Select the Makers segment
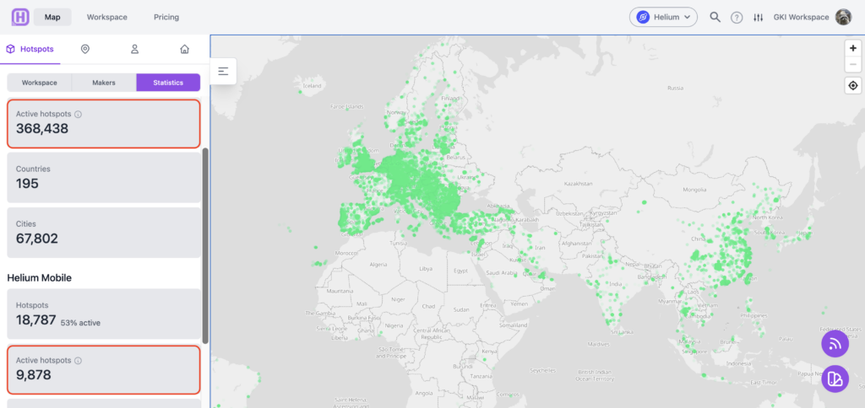865x408 pixels. tap(104, 83)
